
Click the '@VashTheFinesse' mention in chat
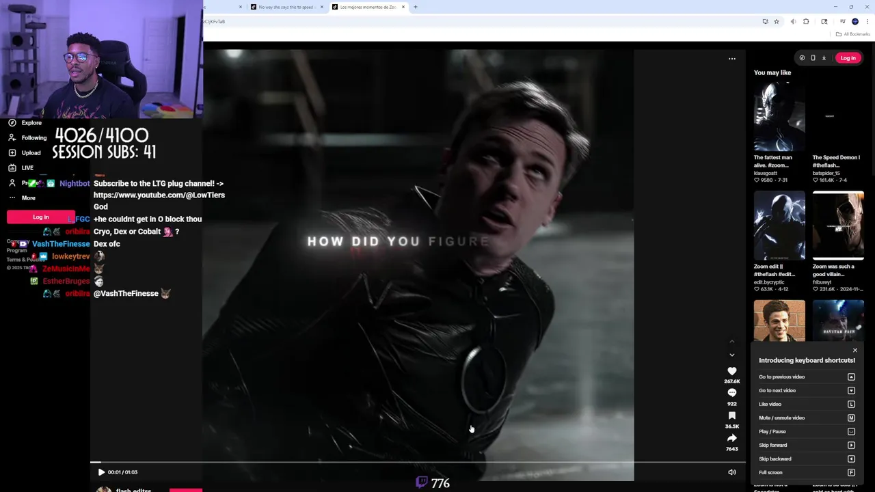[126, 294]
